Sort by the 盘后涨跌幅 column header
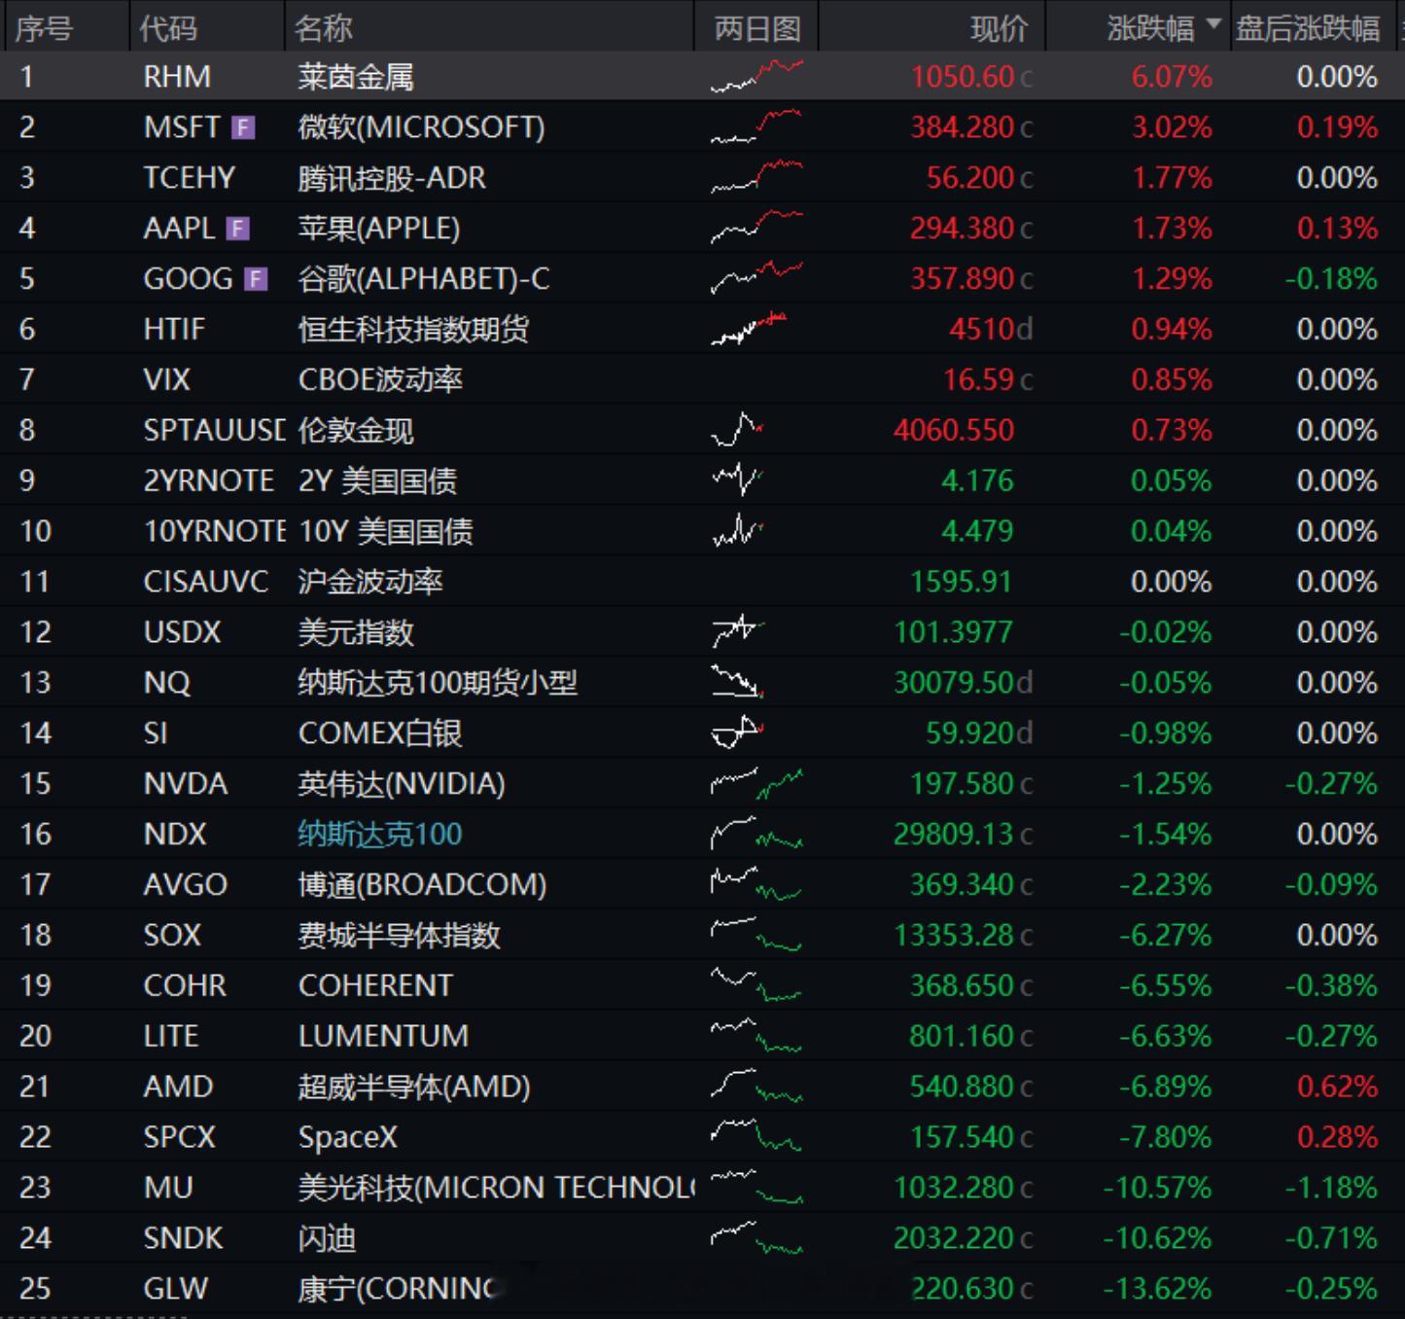The width and height of the screenshot is (1405, 1319). click(1308, 28)
